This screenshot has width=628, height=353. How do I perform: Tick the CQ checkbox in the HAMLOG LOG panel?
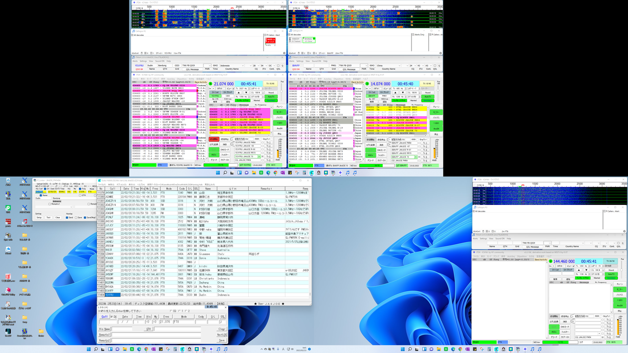(171, 311)
